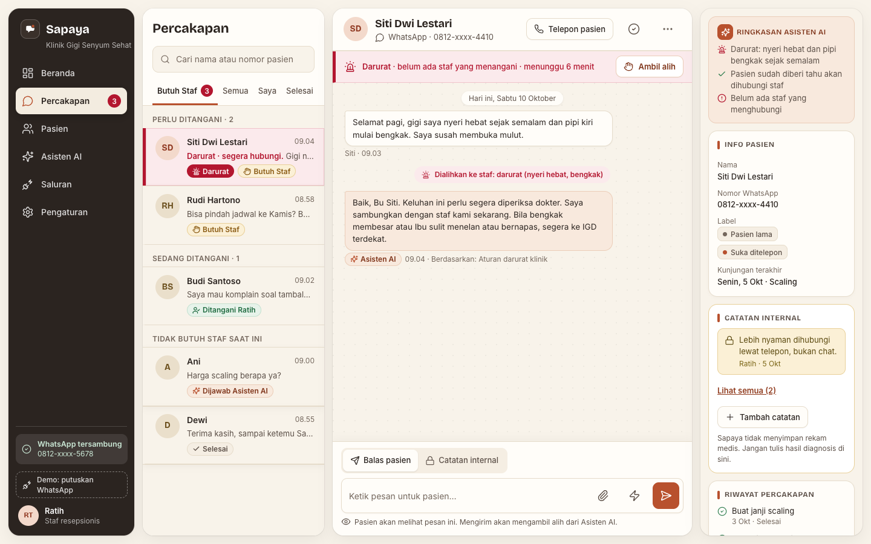Click the red Darurat tag on Siti
Screen dimensions: 871x544
click(210, 172)
